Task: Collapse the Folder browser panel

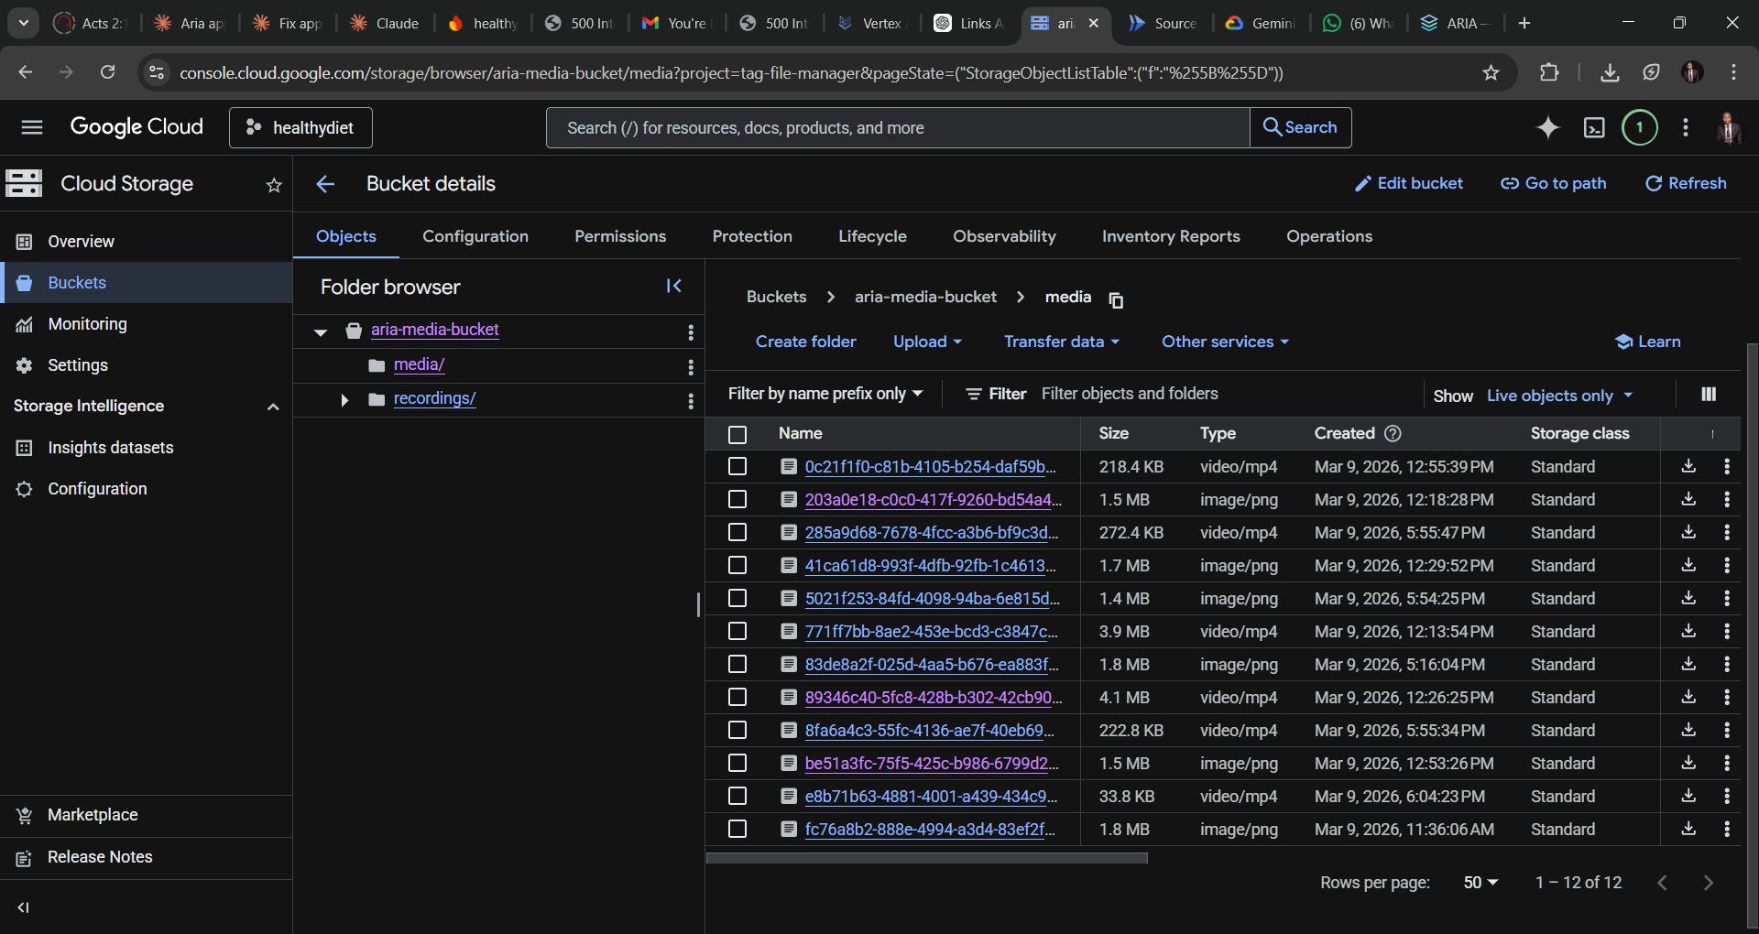Action: tap(673, 287)
